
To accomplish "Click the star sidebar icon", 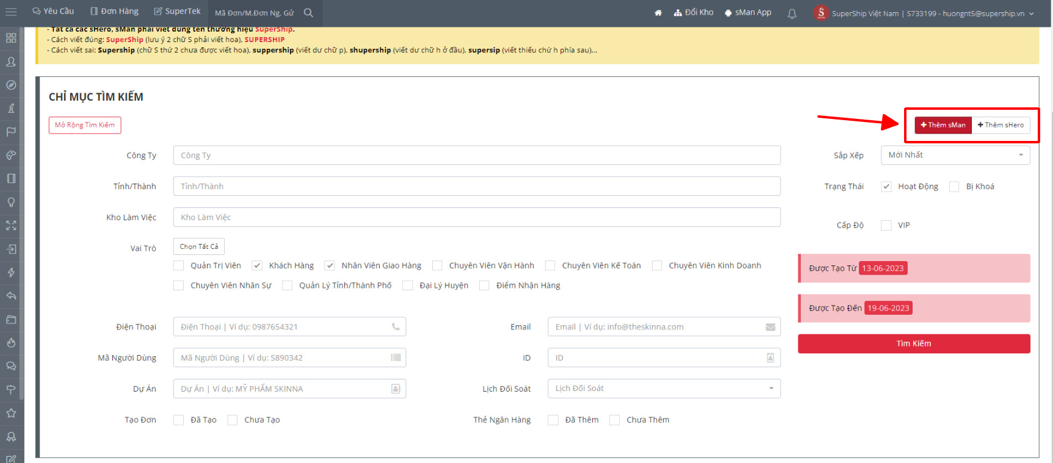I will pos(11,413).
